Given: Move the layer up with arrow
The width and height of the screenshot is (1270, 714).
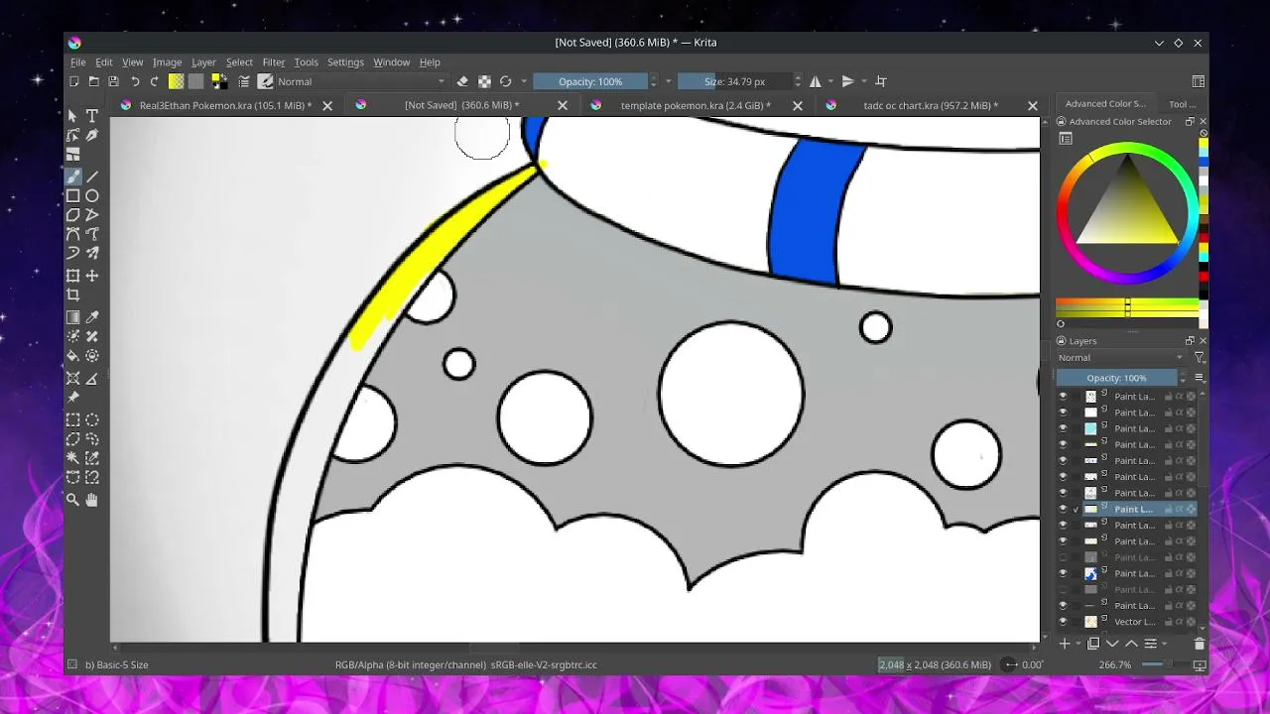Looking at the screenshot, I should click(x=1131, y=644).
